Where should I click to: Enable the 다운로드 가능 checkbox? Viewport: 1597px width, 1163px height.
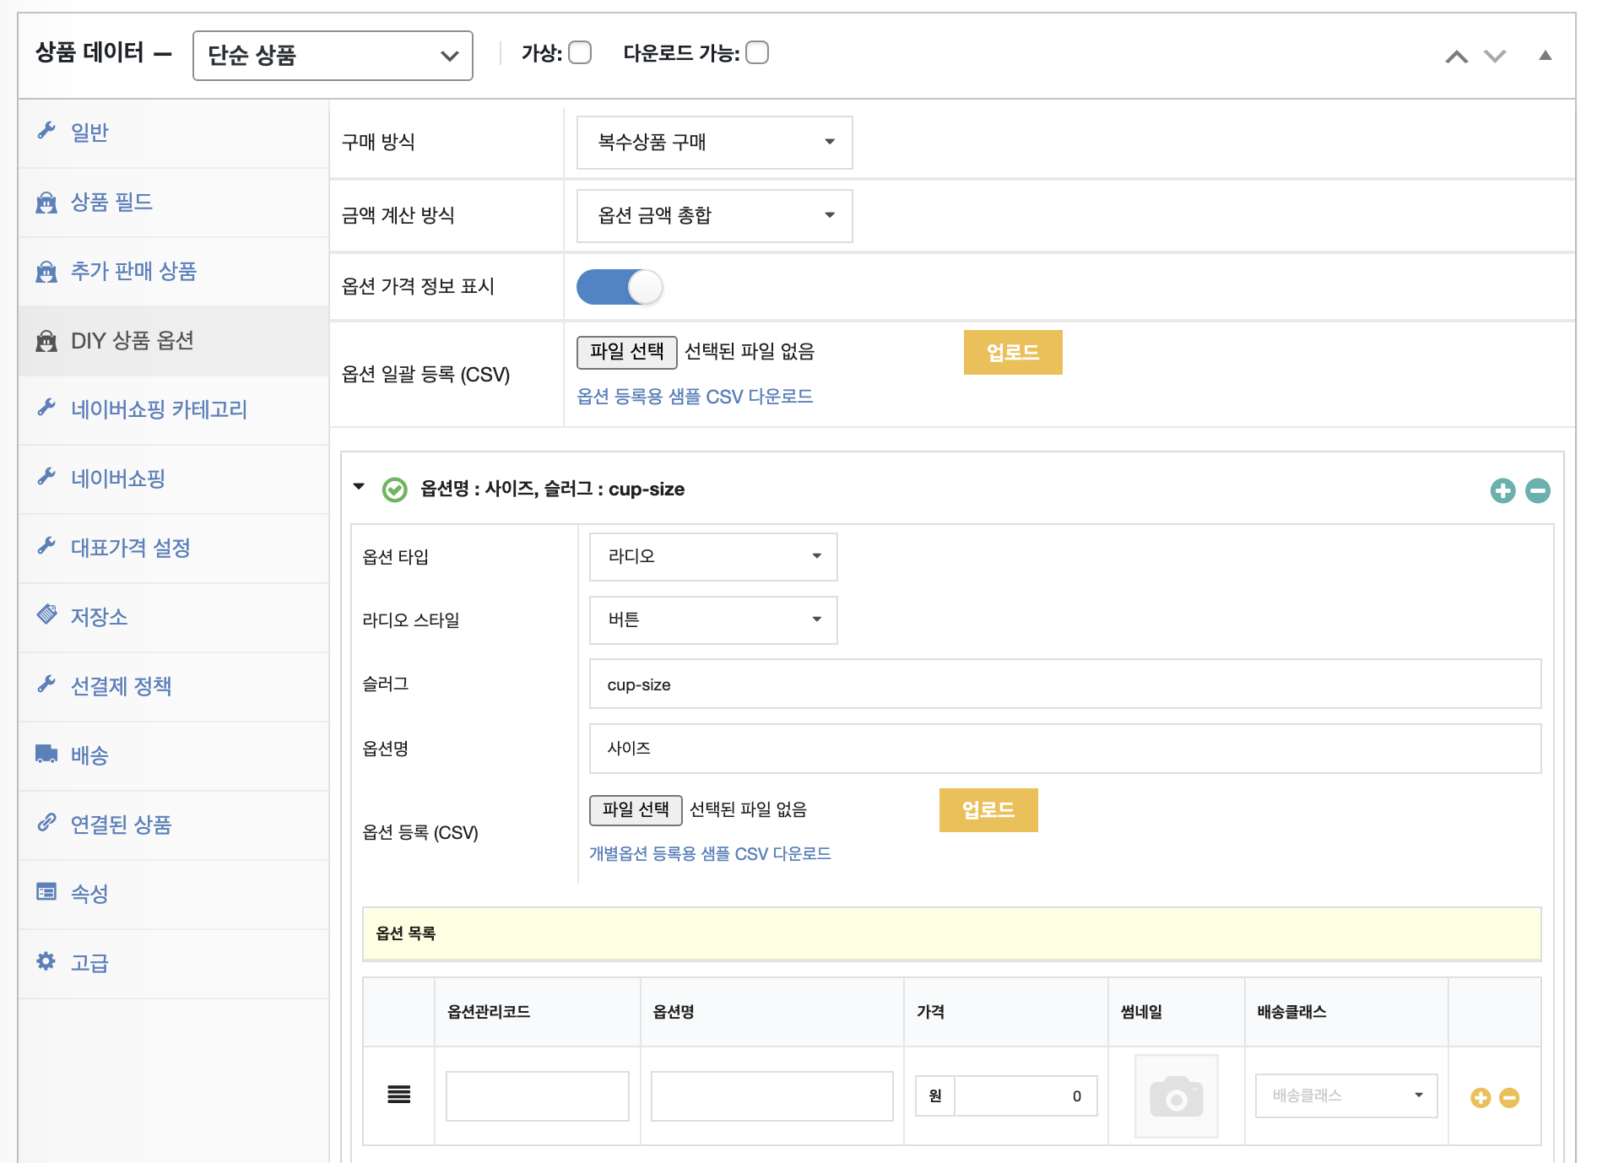(x=757, y=53)
